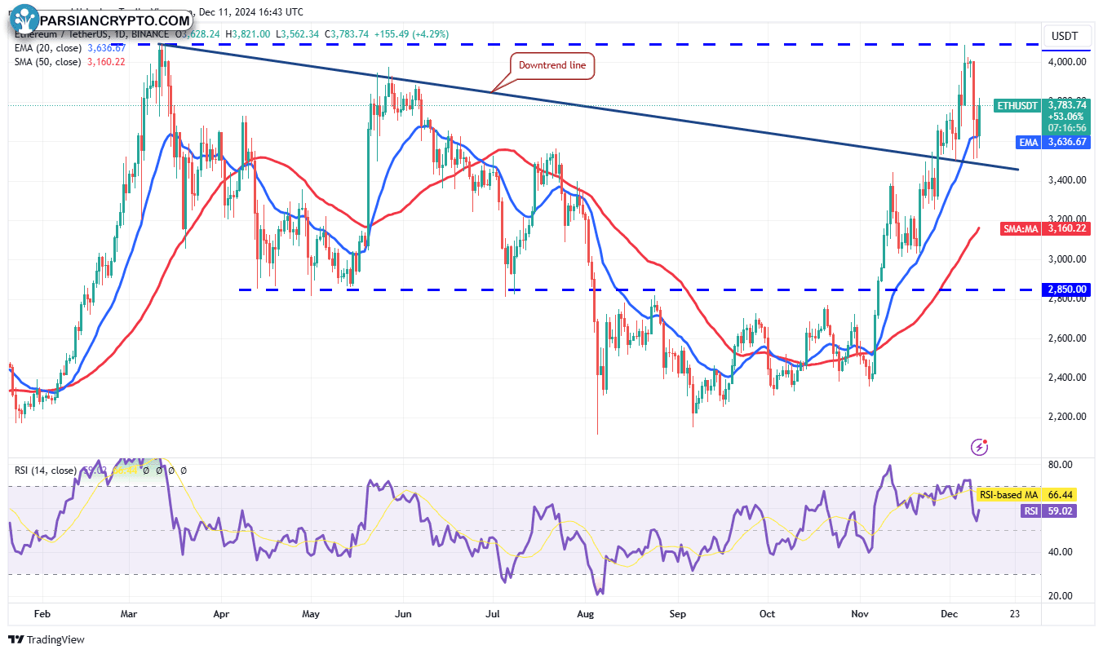
Task: Select the Downtrend line callout label
Action: 553,66
